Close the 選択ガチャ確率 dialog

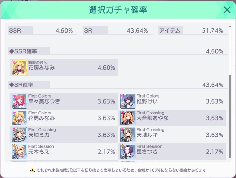click(x=227, y=10)
